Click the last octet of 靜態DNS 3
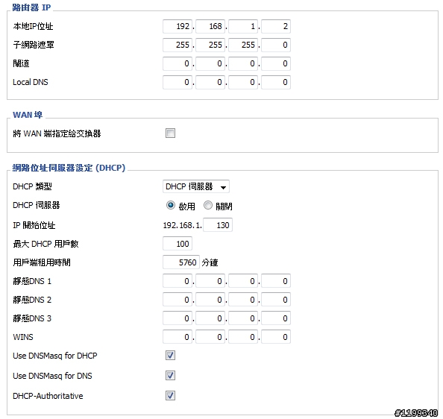The height and width of the screenshot is (419, 443). (x=276, y=318)
